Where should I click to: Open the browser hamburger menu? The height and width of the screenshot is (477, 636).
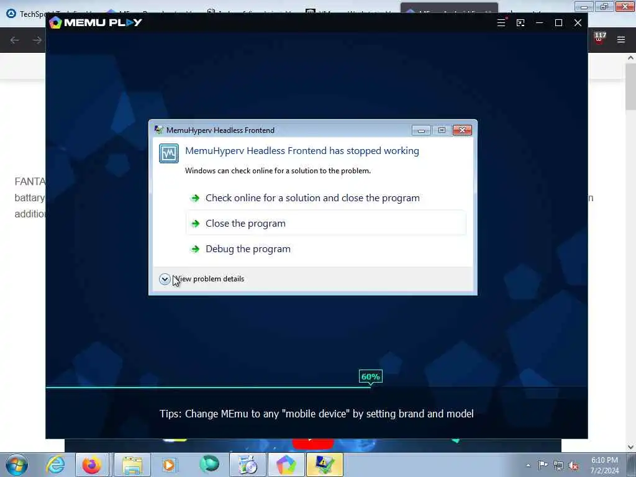(x=621, y=39)
